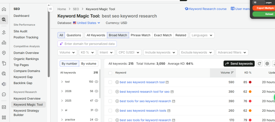Open table settings gear icon
The height and width of the screenshot is (122, 275).
pos(267,64)
